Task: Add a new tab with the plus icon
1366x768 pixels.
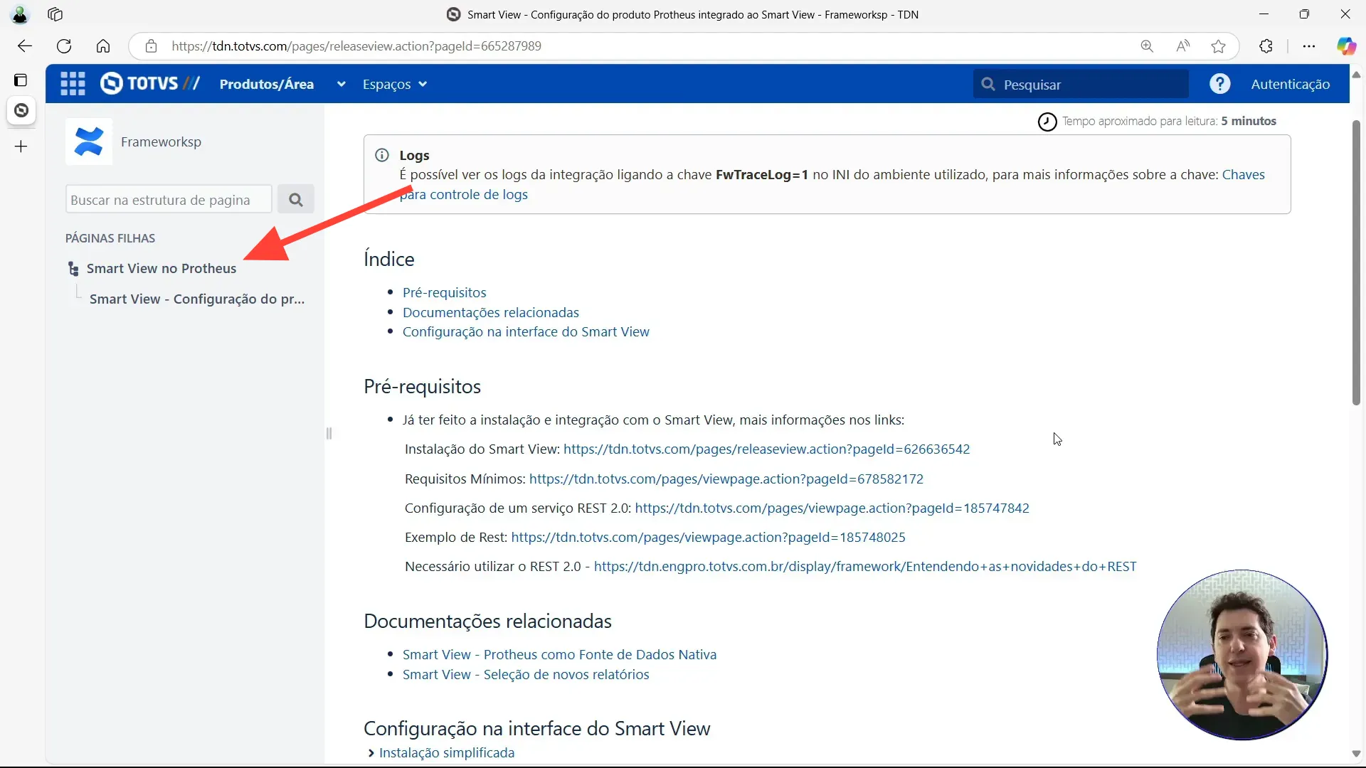Action: [x=21, y=146]
